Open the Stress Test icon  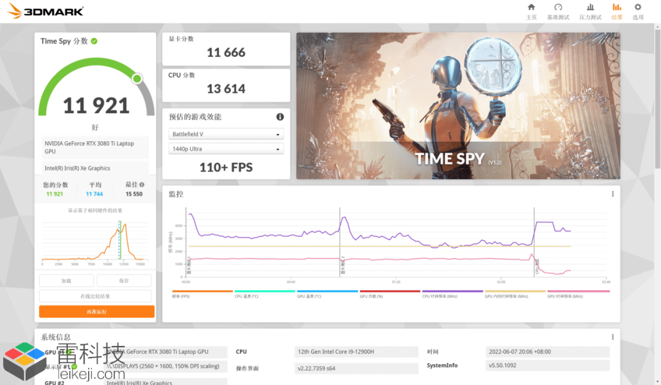[x=590, y=7]
